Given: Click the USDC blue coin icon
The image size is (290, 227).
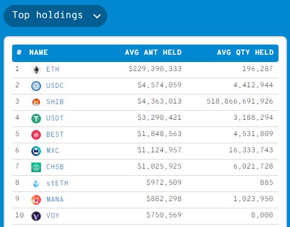Looking at the screenshot, I should [x=36, y=86].
